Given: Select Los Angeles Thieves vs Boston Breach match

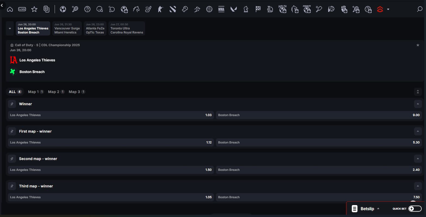Looking at the screenshot, I should point(33,28).
